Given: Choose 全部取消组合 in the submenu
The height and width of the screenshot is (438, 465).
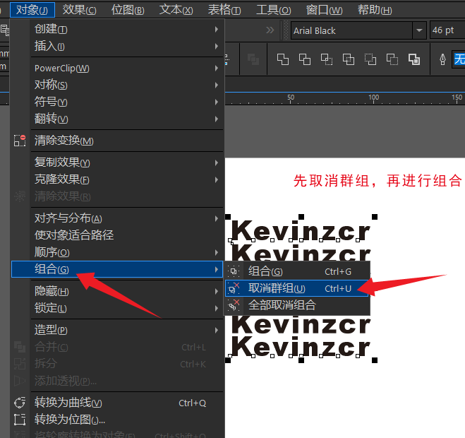Looking at the screenshot, I should (x=297, y=305).
